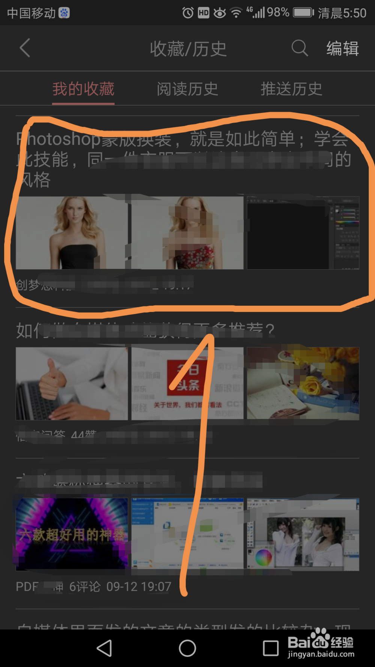Open woman in floral dress thumbnail
The image size is (375, 667).
pos(187,233)
